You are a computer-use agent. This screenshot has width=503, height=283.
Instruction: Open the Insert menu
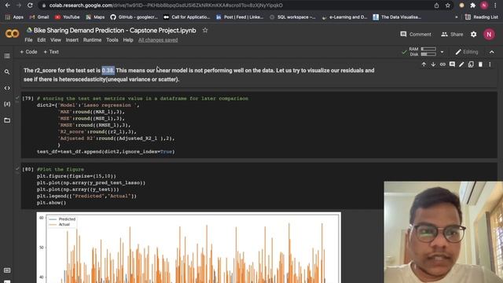click(72, 40)
